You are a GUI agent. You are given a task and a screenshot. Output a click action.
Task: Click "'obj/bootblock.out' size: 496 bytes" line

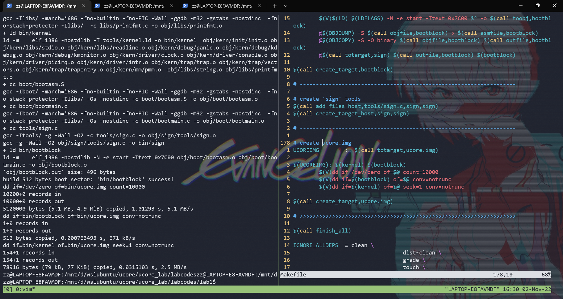click(x=59, y=172)
